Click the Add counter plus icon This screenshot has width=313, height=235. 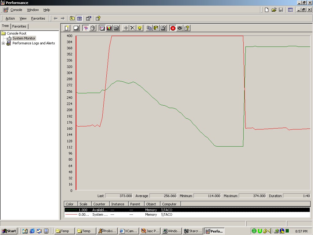[x=126, y=28]
